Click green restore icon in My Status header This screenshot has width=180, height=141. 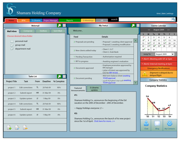coord(133,25)
